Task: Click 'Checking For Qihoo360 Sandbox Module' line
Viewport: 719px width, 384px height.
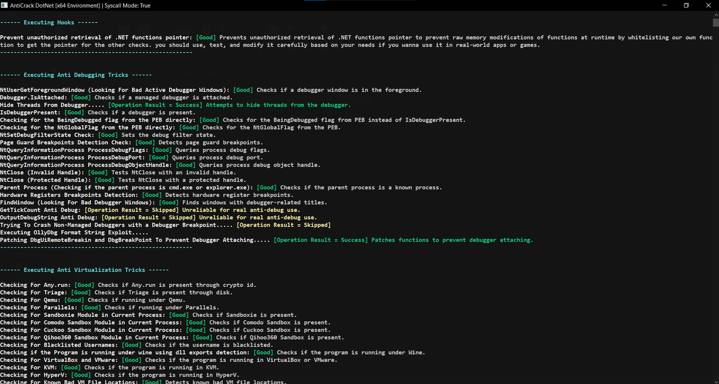Action: [171, 337]
